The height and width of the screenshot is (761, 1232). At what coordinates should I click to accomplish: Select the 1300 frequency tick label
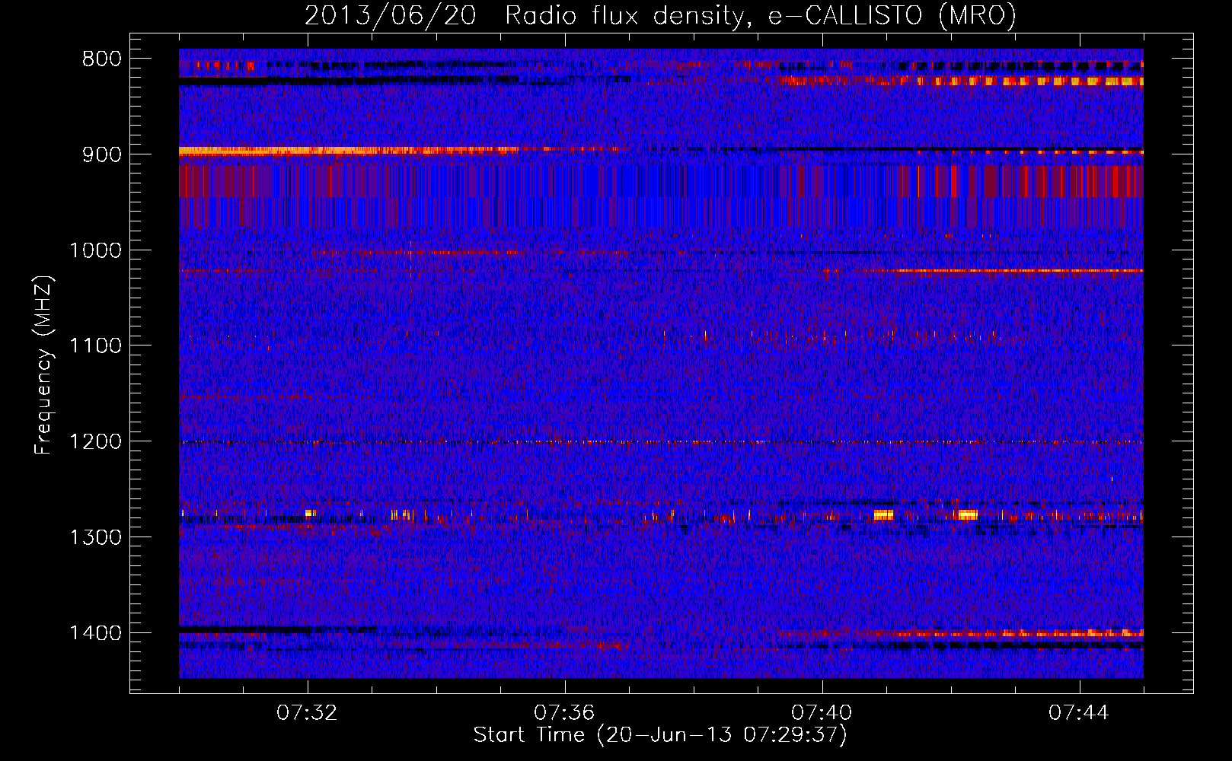pos(95,538)
